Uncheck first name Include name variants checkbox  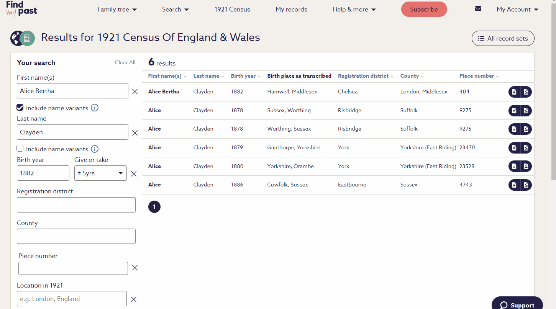point(20,108)
